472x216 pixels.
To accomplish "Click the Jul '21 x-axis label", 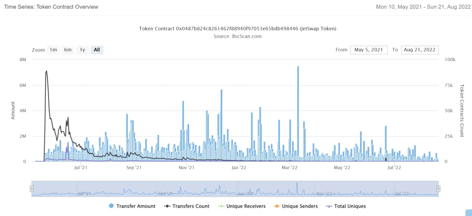I will (x=81, y=168).
